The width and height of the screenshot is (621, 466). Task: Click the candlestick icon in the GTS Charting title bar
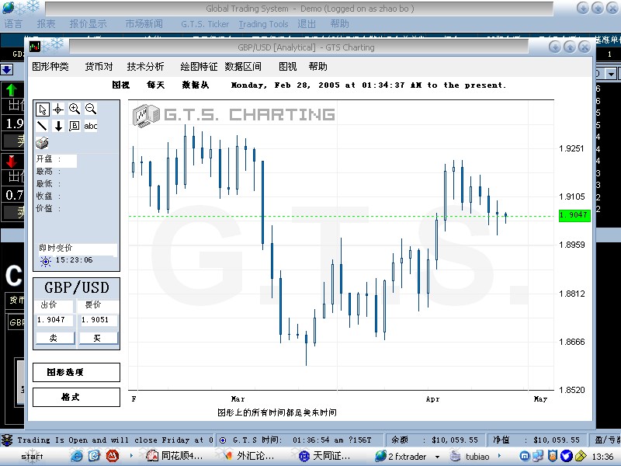tap(35, 47)
